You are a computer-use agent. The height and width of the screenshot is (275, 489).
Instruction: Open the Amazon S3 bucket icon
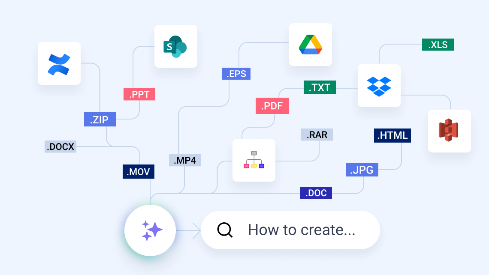click(x=449, y=131)
